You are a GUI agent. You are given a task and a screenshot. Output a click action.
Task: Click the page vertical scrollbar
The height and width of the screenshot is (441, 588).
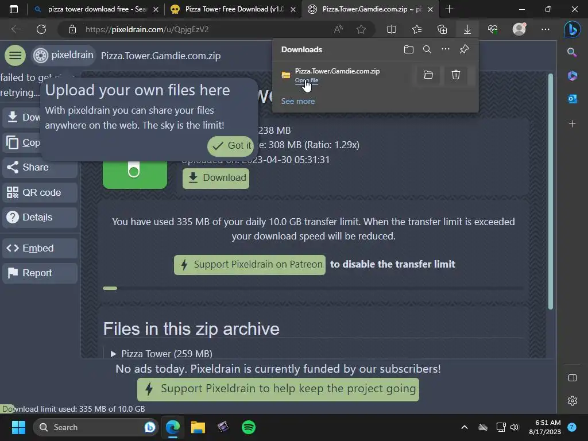(551, 191)
